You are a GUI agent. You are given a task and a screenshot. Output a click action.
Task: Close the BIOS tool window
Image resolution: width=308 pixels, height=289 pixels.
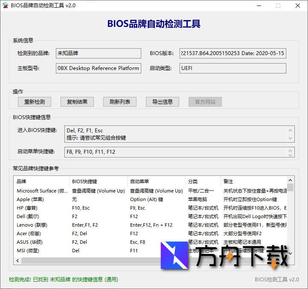tap(298, 6)
